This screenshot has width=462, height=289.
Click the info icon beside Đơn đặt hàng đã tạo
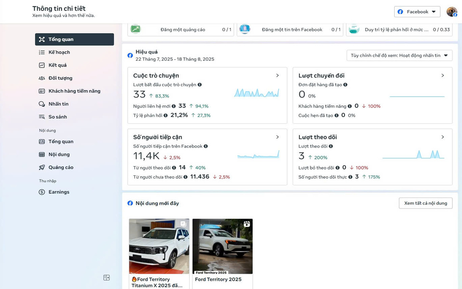click(x=345, y=85)
